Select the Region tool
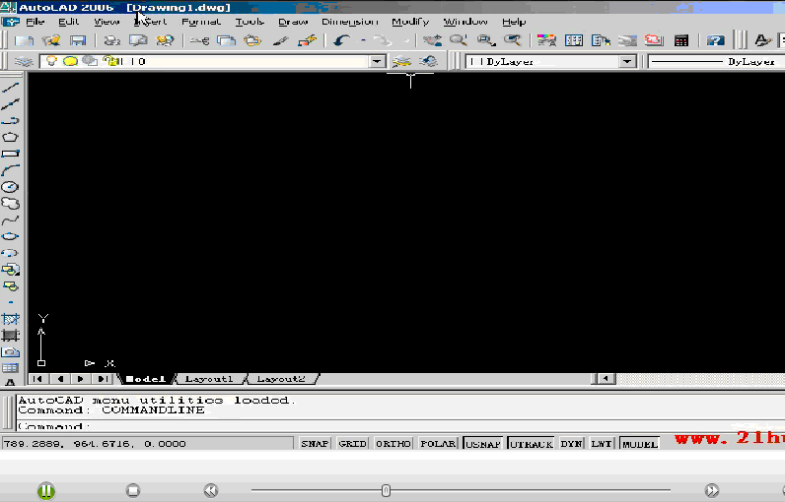 click(10, 352)
